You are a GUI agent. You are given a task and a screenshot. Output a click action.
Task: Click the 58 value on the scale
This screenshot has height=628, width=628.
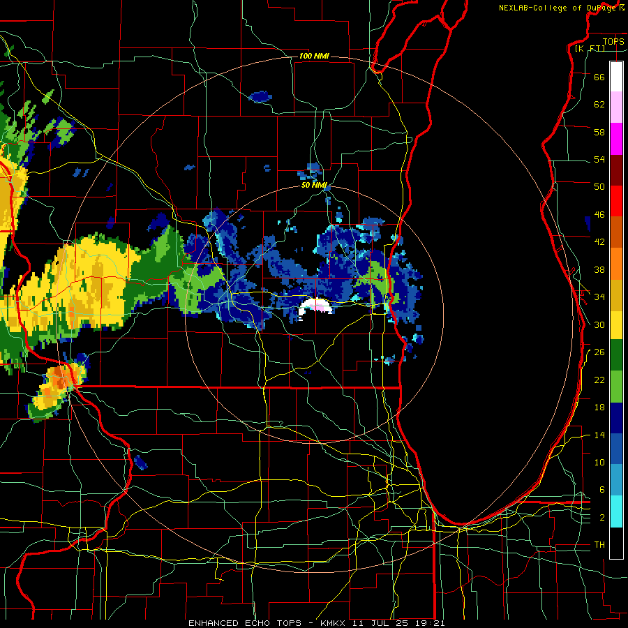coord(599,132)
